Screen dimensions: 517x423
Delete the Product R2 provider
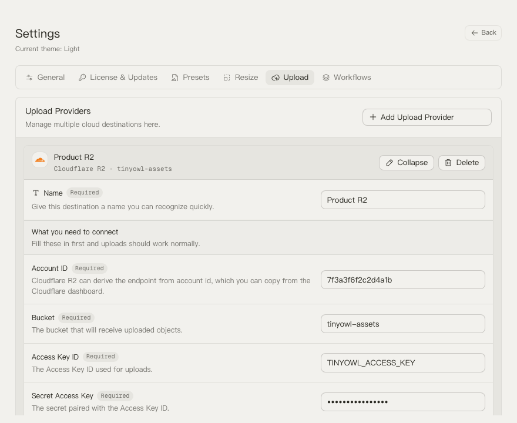462,163
